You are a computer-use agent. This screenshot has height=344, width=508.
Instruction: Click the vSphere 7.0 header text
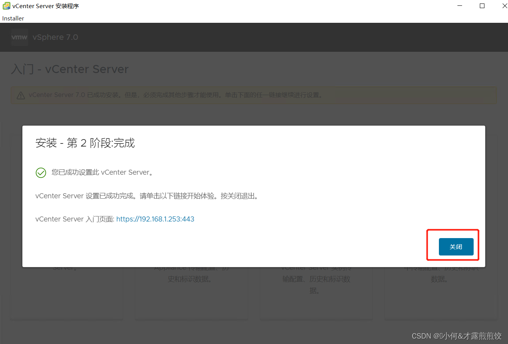point(55,37)
